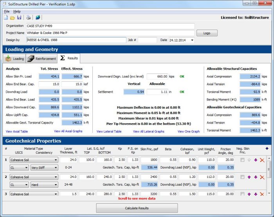The height and width of the screenshot is (217, 274).
Task: Open the Date dropdown picker
Action: click(192, 40)
